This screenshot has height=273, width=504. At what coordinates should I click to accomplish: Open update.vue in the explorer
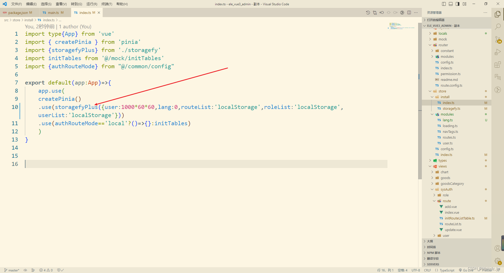tap(457, 230)
